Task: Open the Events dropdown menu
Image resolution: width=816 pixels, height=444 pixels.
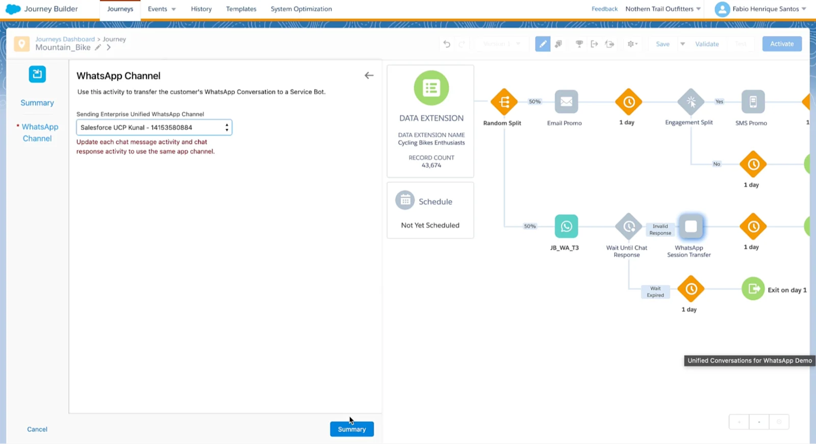Action: point(162,9)
